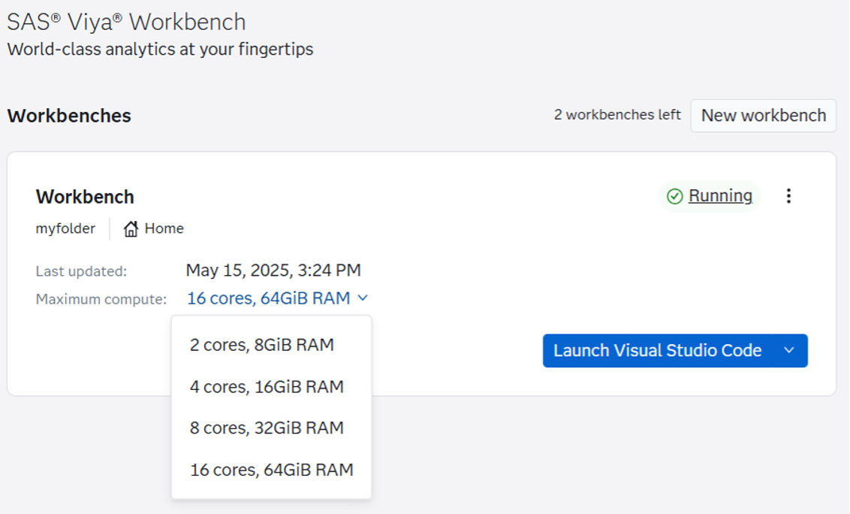Viewport: 850px width, 514px height.
Task: Open the three-dot more options menu
Action: click(788, 196)
